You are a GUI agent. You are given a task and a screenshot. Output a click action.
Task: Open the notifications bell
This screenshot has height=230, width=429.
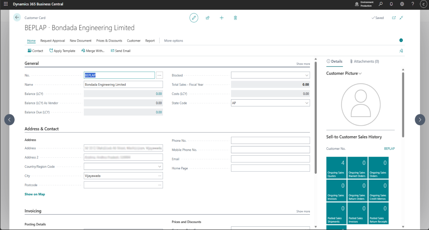(x=391, y=4)
